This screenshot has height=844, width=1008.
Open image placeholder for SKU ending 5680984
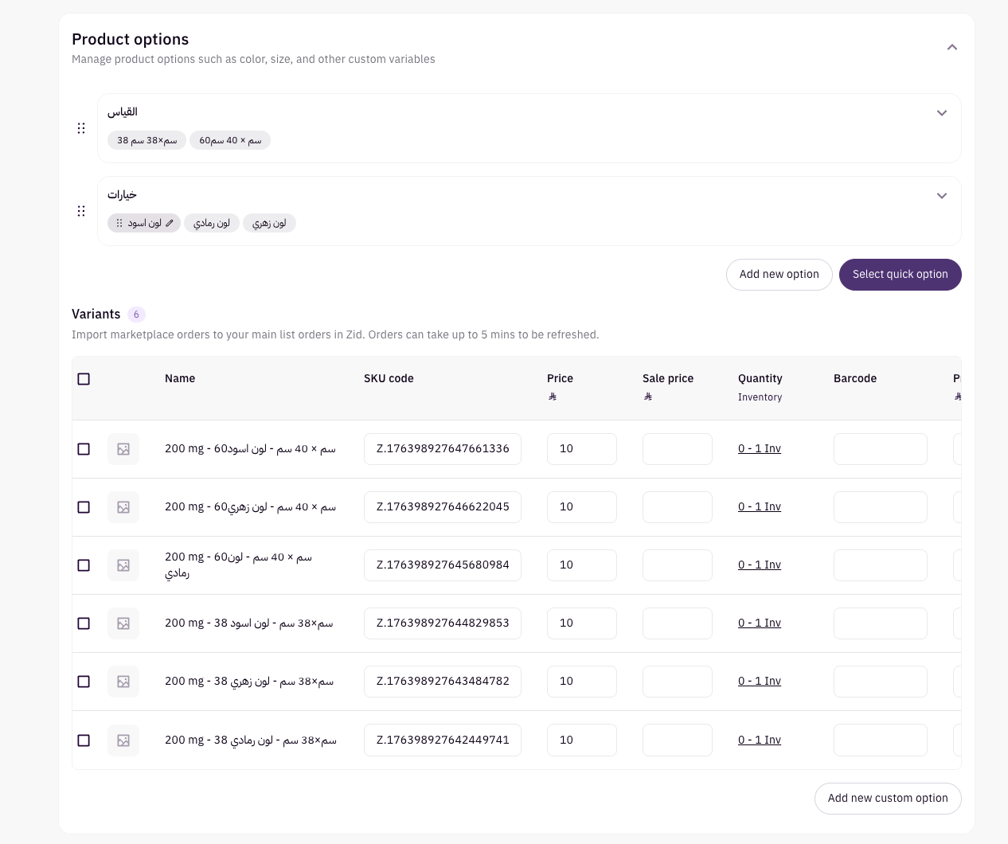click(x=123, y=565)
